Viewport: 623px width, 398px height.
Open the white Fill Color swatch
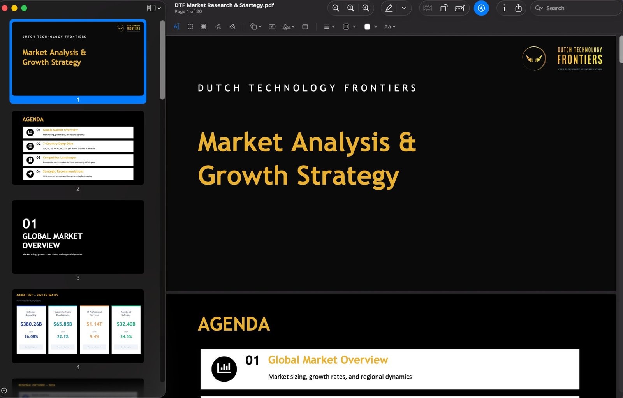point(370,26)
